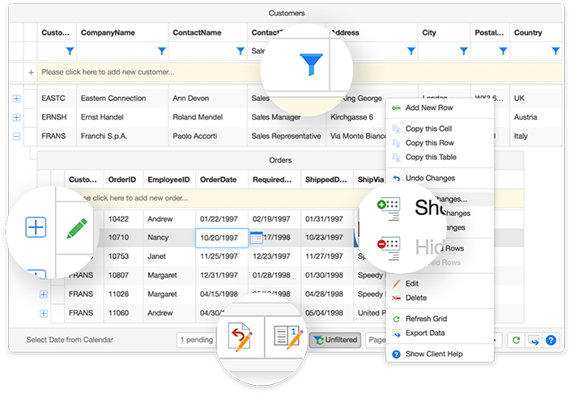Click the export data icon in footer
Viewport: 570px width, 393px height.
(533, 340)
